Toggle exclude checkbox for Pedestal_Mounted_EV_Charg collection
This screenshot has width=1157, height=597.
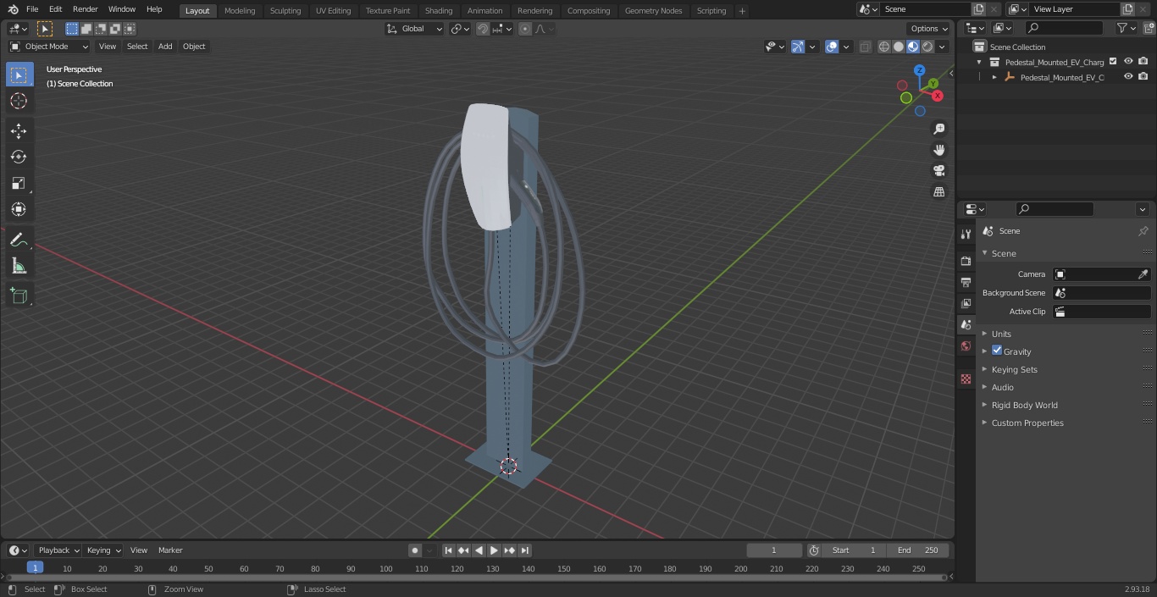point(1113,62)
